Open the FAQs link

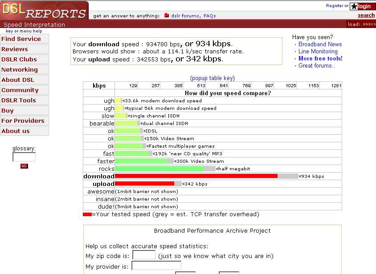point(210,16)
